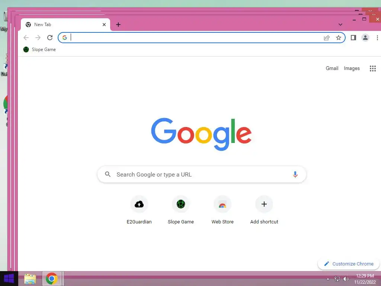
Task: Click the magnifier icon in search box
Action: [108, 174]
